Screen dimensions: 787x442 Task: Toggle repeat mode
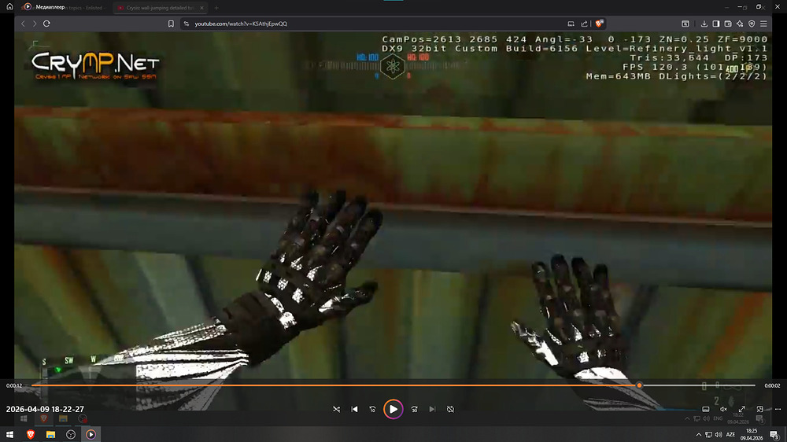[450, 409]
